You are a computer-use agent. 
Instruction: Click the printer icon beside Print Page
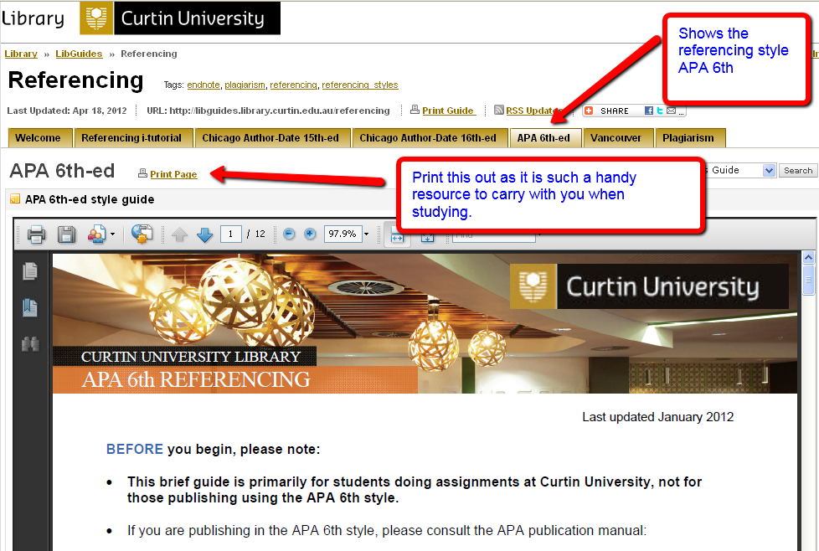(142, 173)
